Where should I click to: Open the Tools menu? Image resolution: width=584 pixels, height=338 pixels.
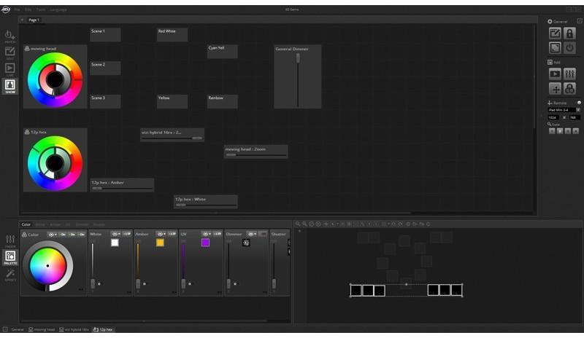pyautogui.click(x=39, y=9)
